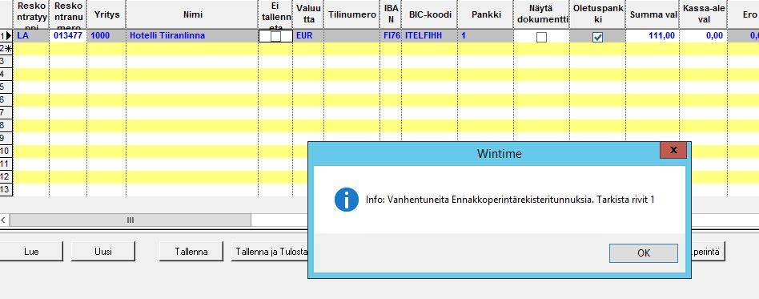The height and width of the screenshot is (299, 759).
Task: Click the blue info icon in the dialog
Action: coord(347,200)
